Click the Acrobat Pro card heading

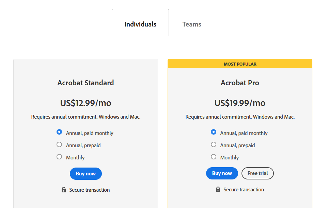tap(240, 83)
